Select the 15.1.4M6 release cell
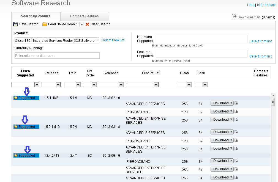Viewport: 278px width, 182px height. coord(51,98)
